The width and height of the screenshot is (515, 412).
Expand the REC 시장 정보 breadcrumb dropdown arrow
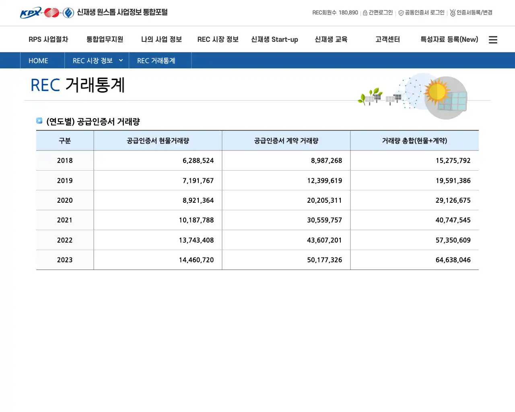pos(121,60)
